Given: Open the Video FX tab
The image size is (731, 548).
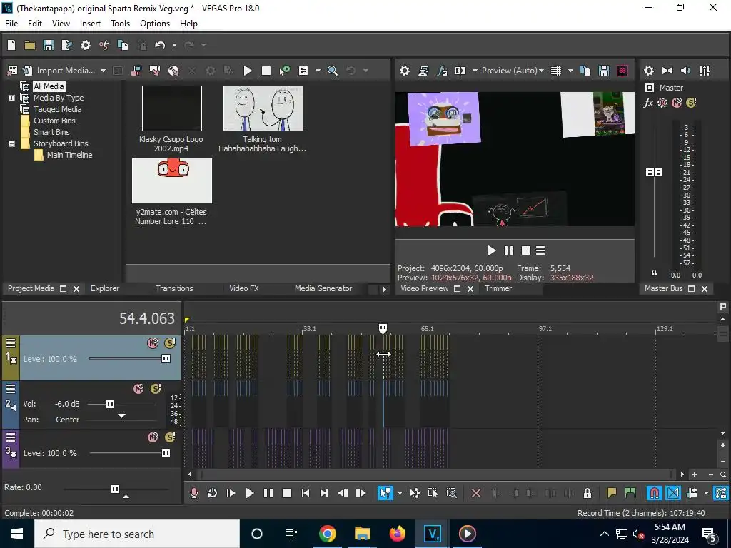Looking at the screenshot, I should pos(244,288).
